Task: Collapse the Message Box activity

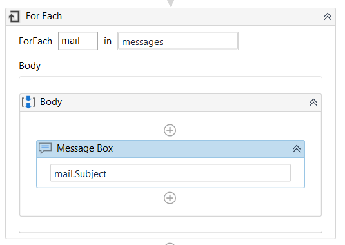Action: [x=297, y=149]
